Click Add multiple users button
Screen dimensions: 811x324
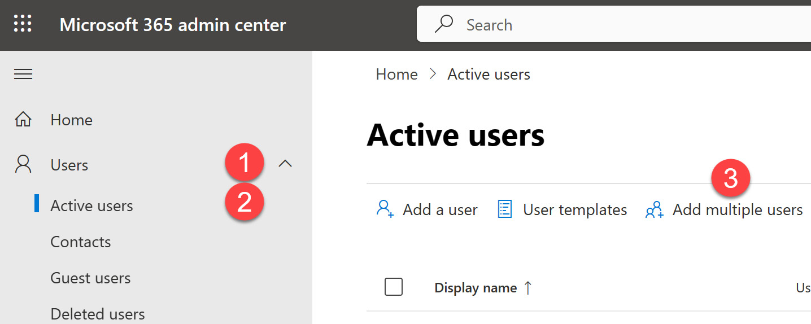tap(724, 209)
